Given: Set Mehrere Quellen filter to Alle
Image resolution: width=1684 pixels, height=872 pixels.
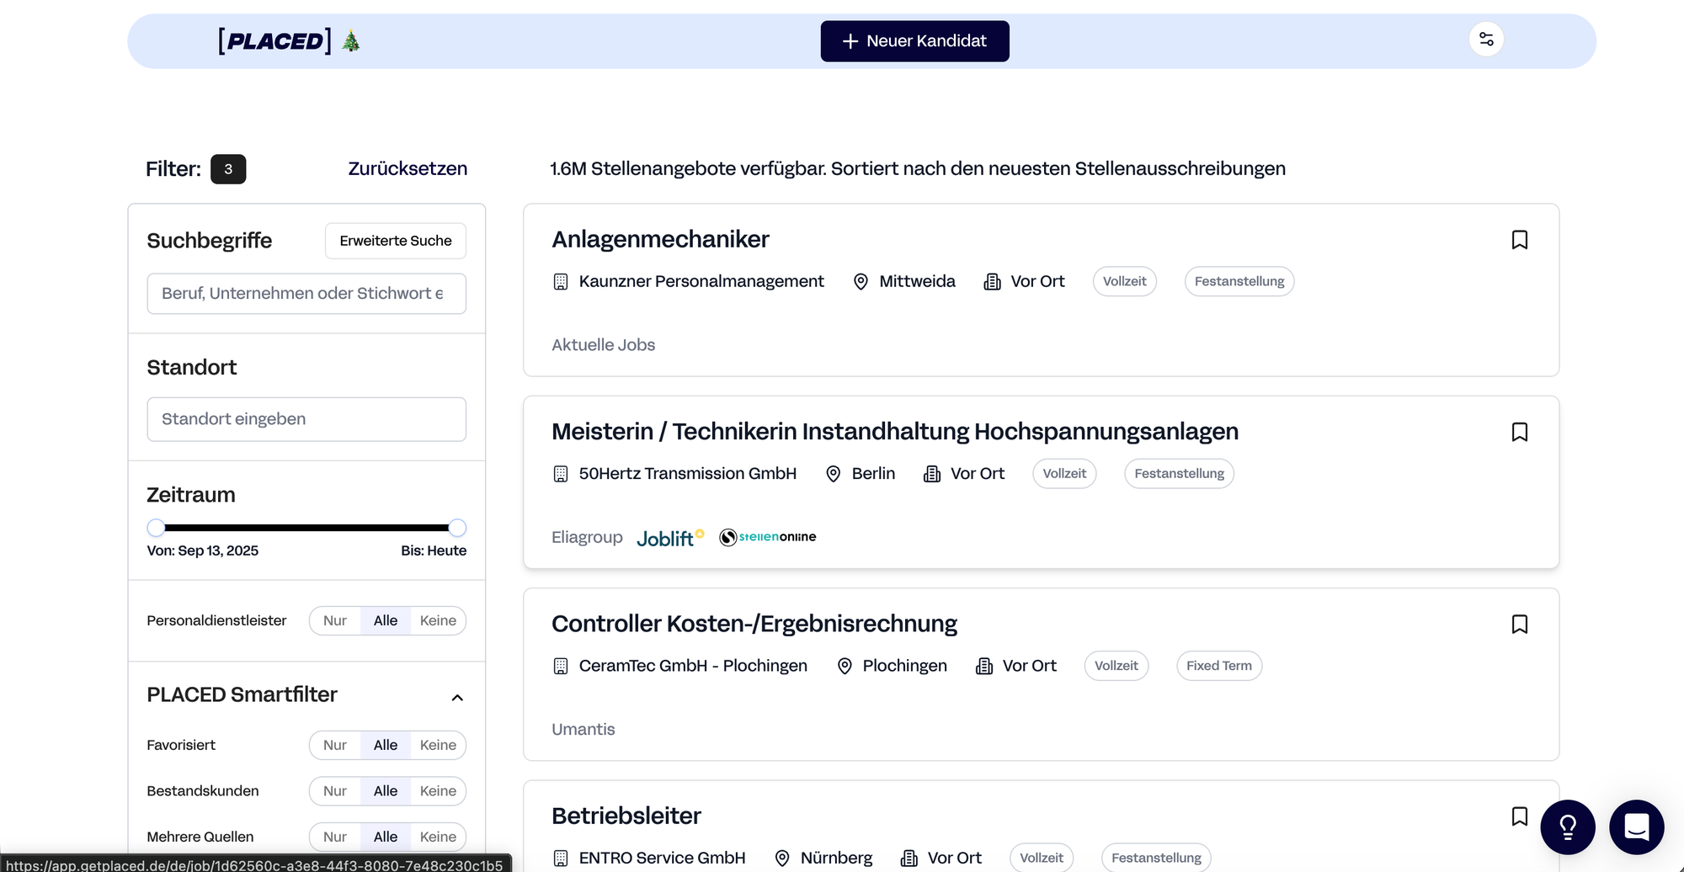Looking at the screenshot, I should point(386,837).
